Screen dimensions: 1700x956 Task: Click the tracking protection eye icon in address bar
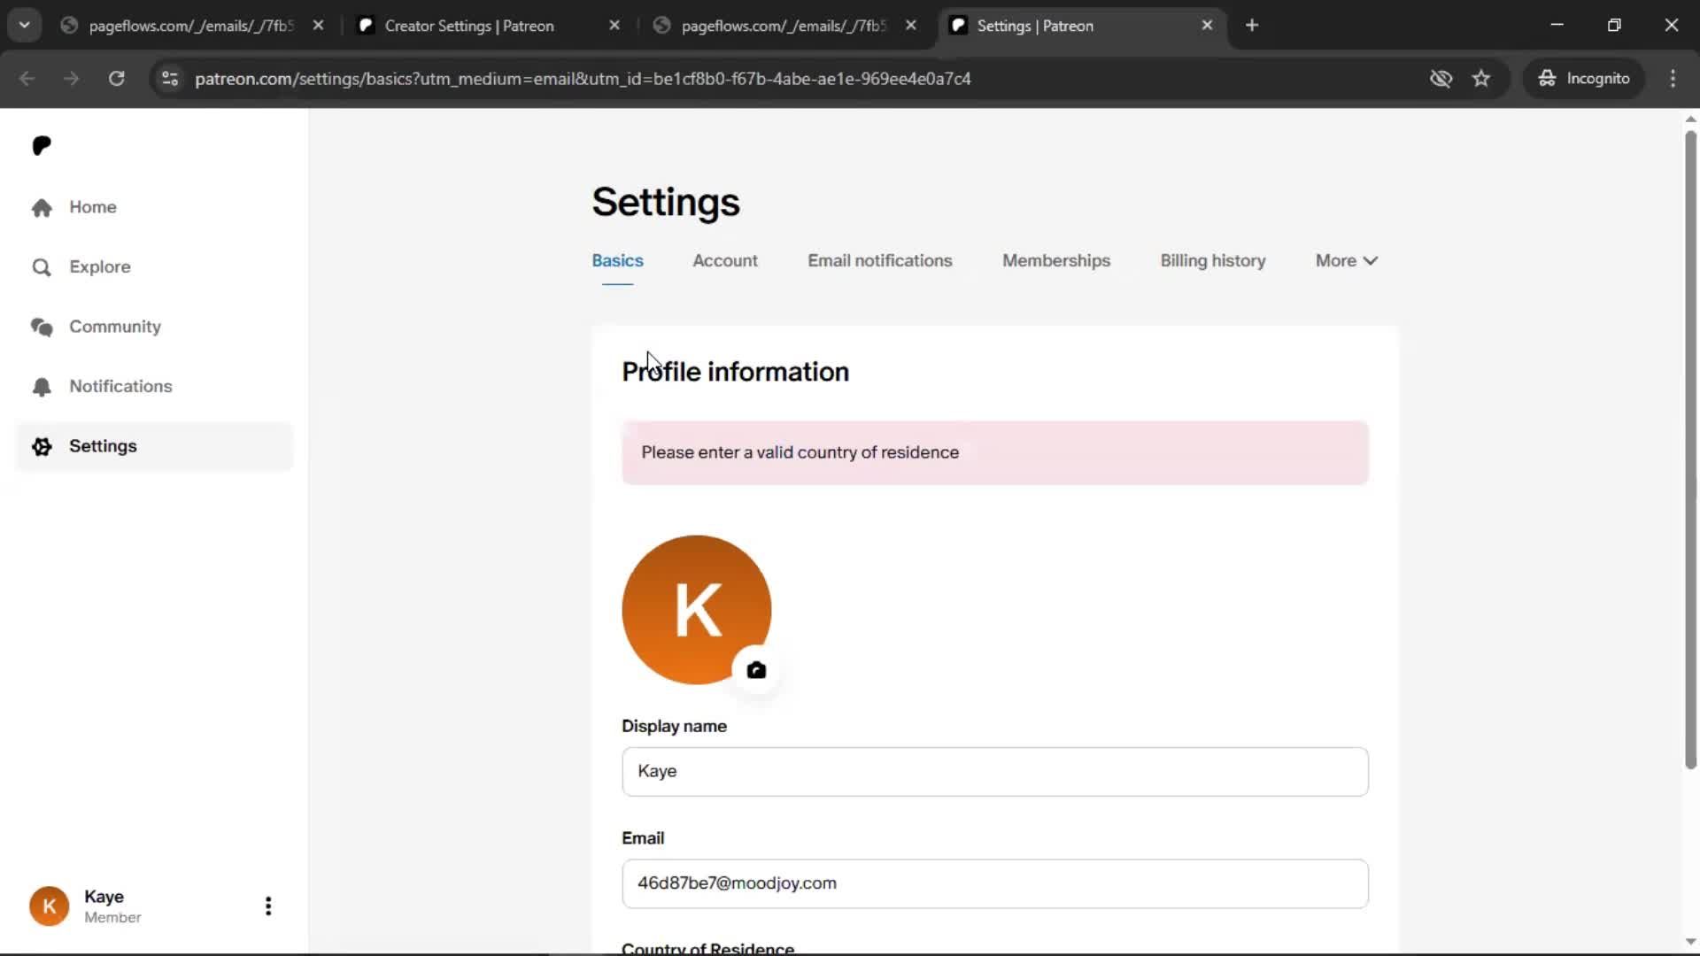pyautogui.click(x=1441, y=78)
